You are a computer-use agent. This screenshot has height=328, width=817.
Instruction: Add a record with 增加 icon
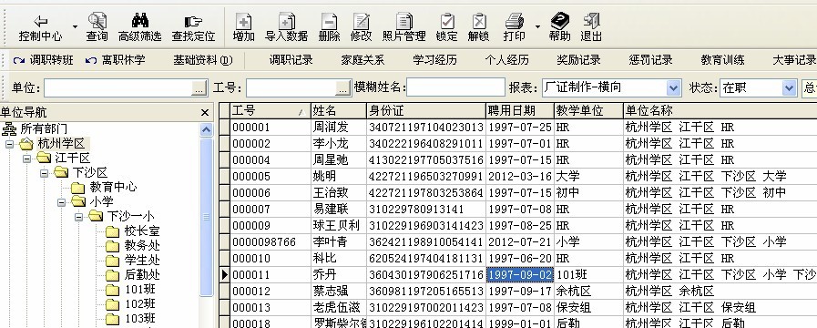(243, 21)
